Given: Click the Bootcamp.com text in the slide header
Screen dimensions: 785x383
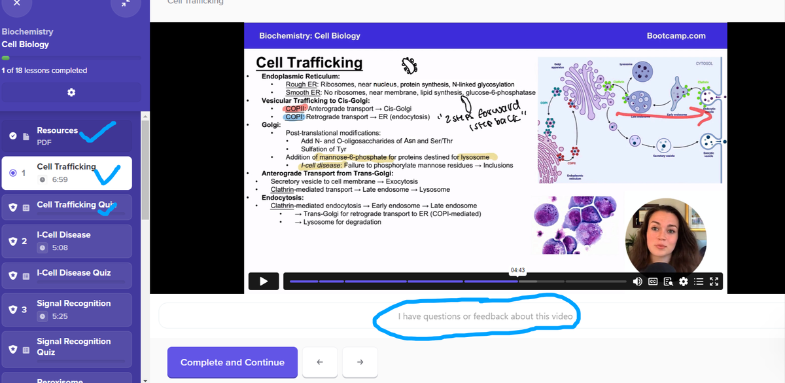Looking at the screenshot, I should click(676, 35).
